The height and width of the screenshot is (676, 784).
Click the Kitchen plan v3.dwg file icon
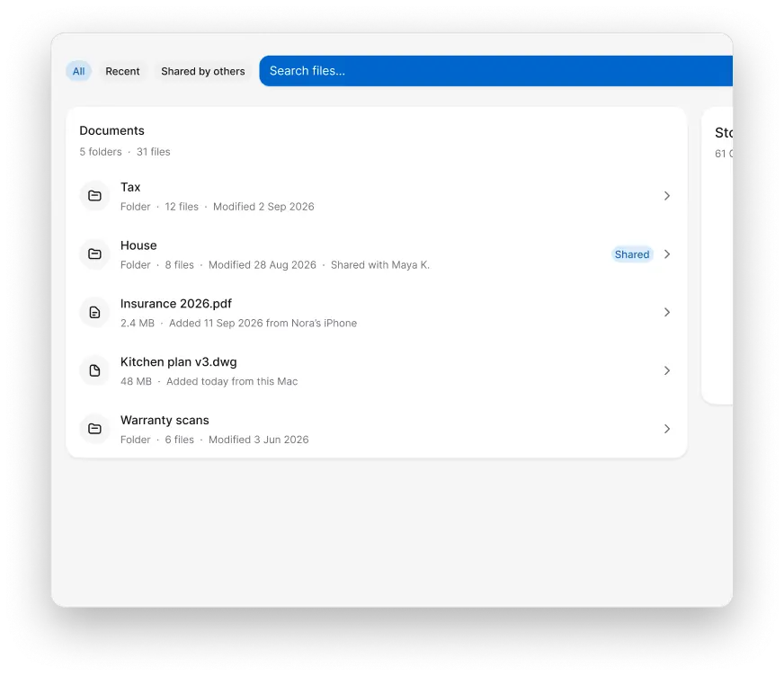pos(94,370)
